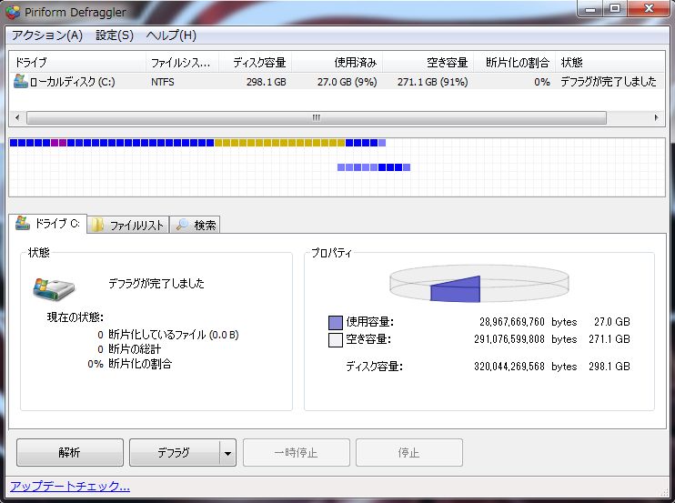The height and width of the screenshot is (503, 675).
Task: Click the large drive icon in 状態 panel
Action: click(x=54, y=288)
